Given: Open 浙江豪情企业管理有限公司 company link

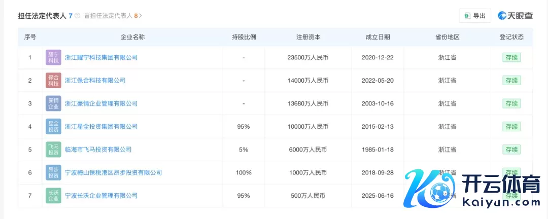Looking at the screenshot, I should [101, 103].
